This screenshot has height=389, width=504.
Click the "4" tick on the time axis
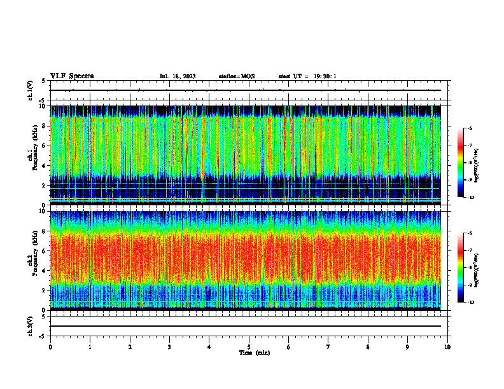coord(209,347)
